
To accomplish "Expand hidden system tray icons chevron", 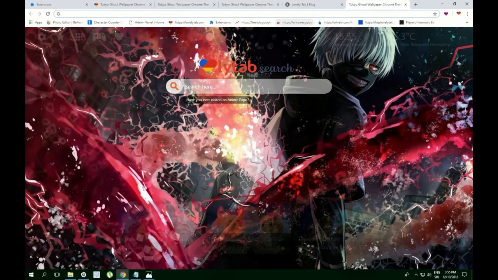I will tap(416, 275).
